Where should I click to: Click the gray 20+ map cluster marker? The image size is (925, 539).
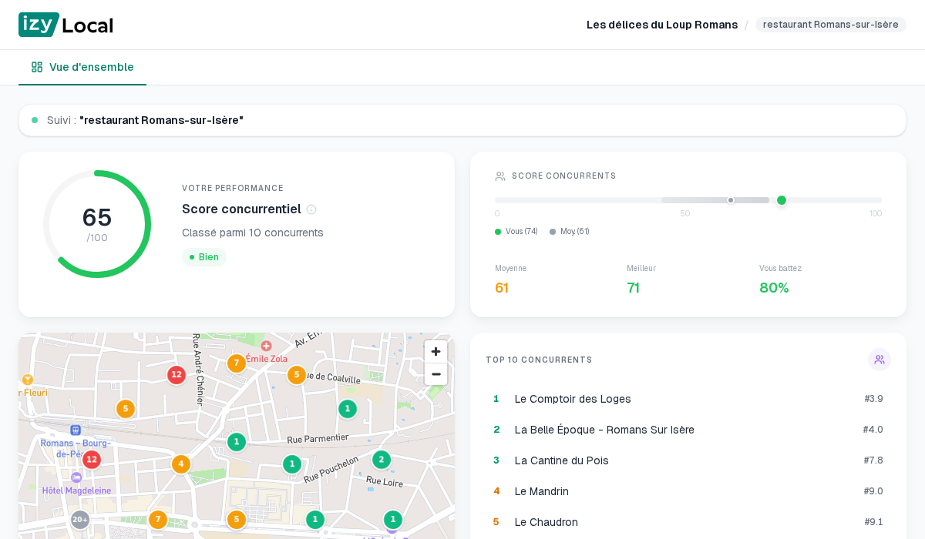tap(80, 520)
